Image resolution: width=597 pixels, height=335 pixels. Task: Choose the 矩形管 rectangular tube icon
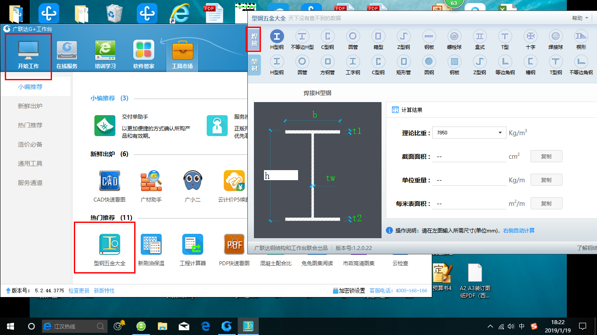point(403,65)
